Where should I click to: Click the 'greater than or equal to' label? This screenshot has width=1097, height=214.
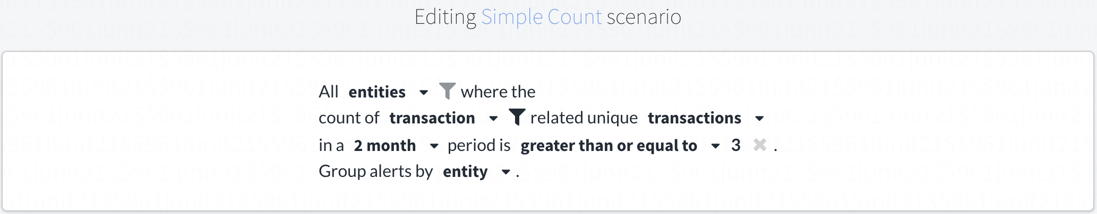point(609,146)
